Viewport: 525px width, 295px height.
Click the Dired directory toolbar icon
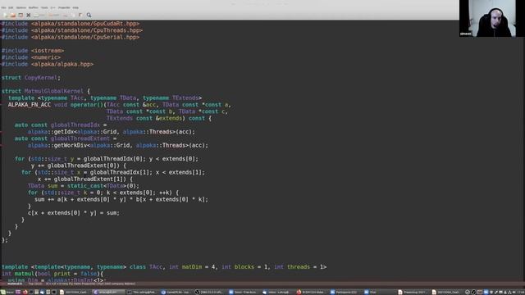[21, 15]
